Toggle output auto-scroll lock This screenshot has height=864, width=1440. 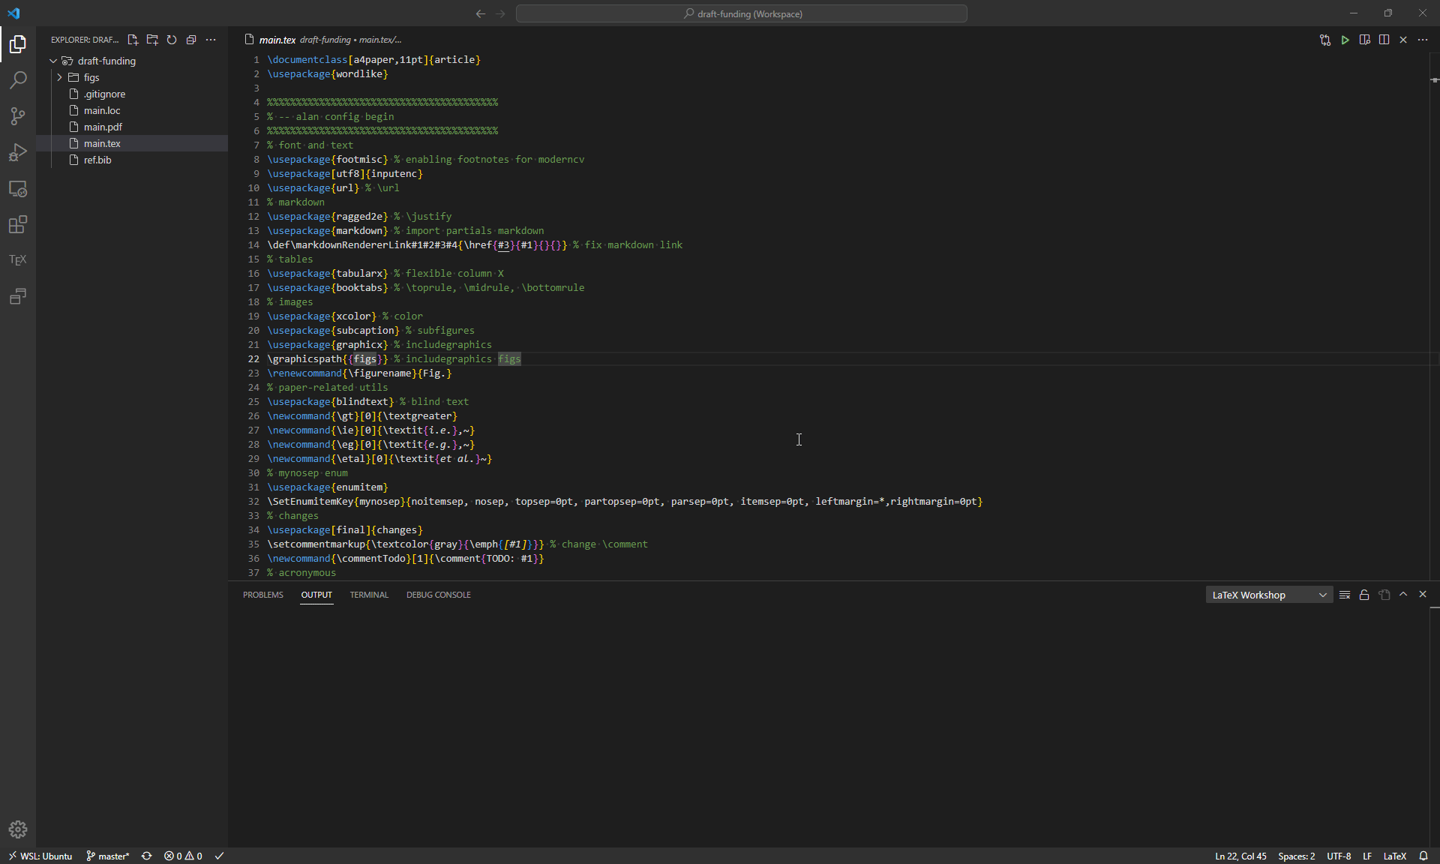(x=1364, y=595)
